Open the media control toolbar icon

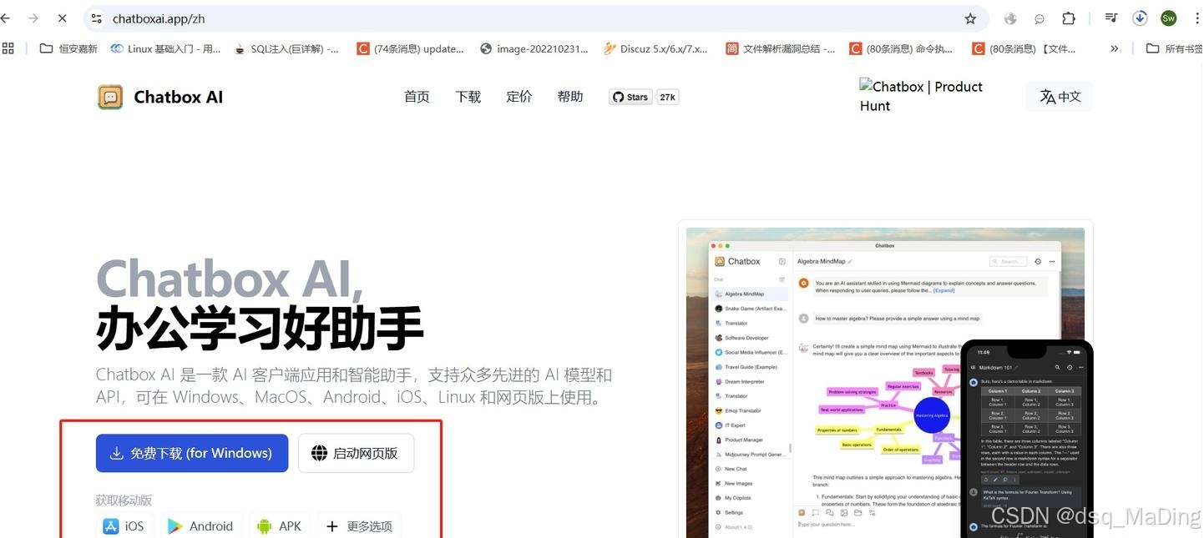1110,18
